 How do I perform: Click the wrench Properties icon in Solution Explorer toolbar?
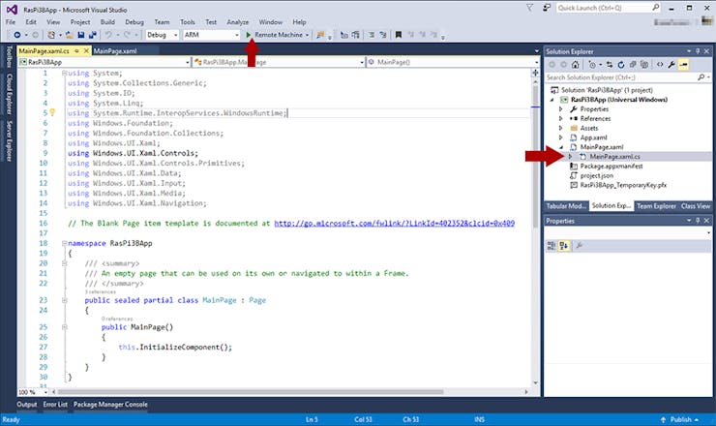[671, 65]
